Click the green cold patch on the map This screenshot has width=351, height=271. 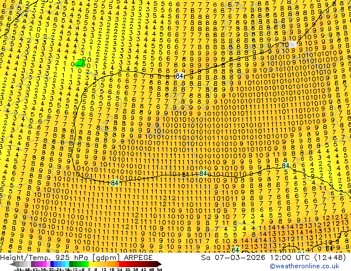point(79,63)
